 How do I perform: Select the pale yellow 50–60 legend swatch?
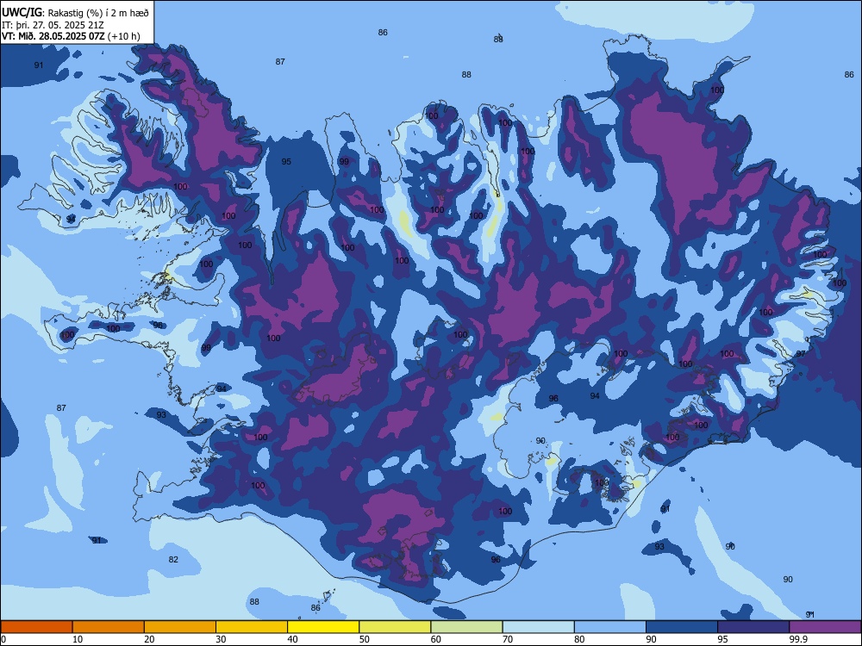396,627
